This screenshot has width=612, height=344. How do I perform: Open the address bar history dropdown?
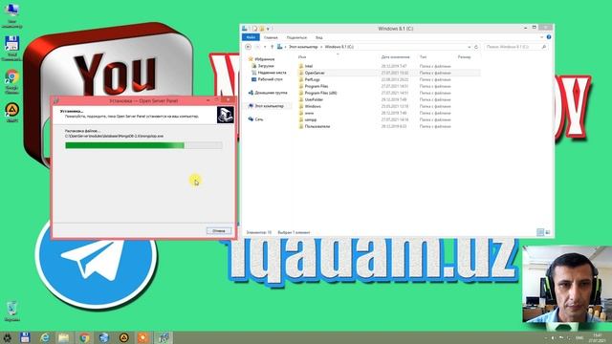pyautogui.click(x=470, y=47)
